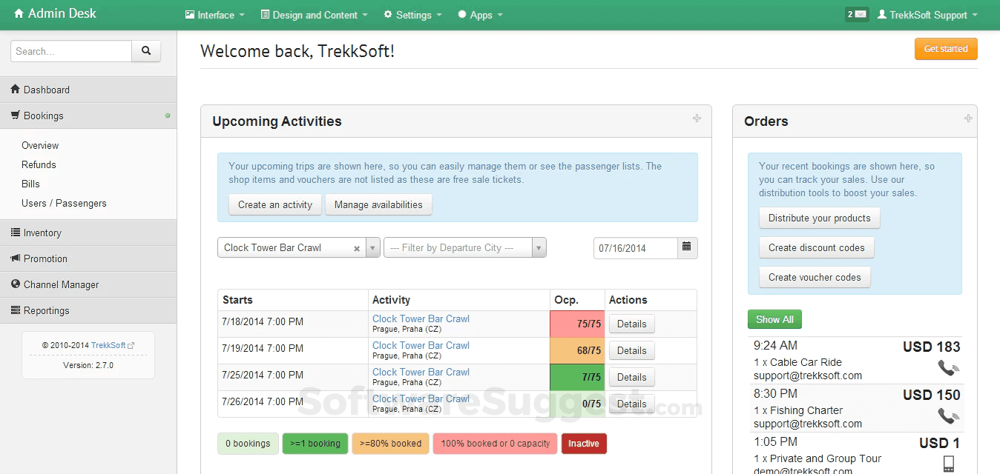Screen dimensions: 1000x474
Task: Click the red 100% booked legend swatch
Action: [495, 443]
